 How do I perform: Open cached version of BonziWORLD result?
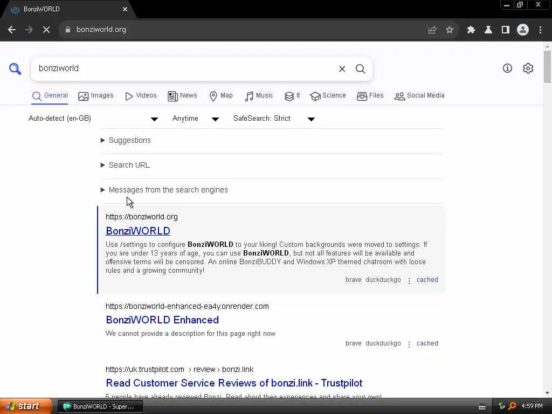(x=427, y=280)
